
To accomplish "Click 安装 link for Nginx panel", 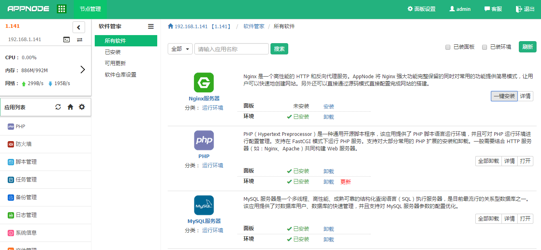I will click(x=329, y=106).
